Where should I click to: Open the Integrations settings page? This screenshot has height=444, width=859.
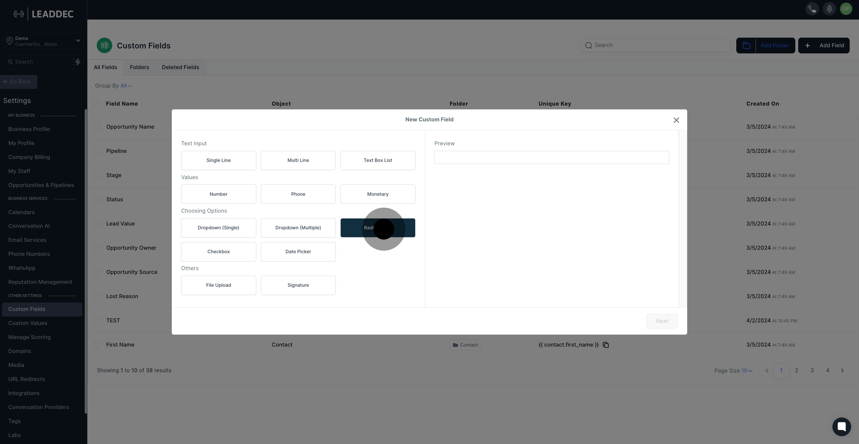[x=24, y=393]
